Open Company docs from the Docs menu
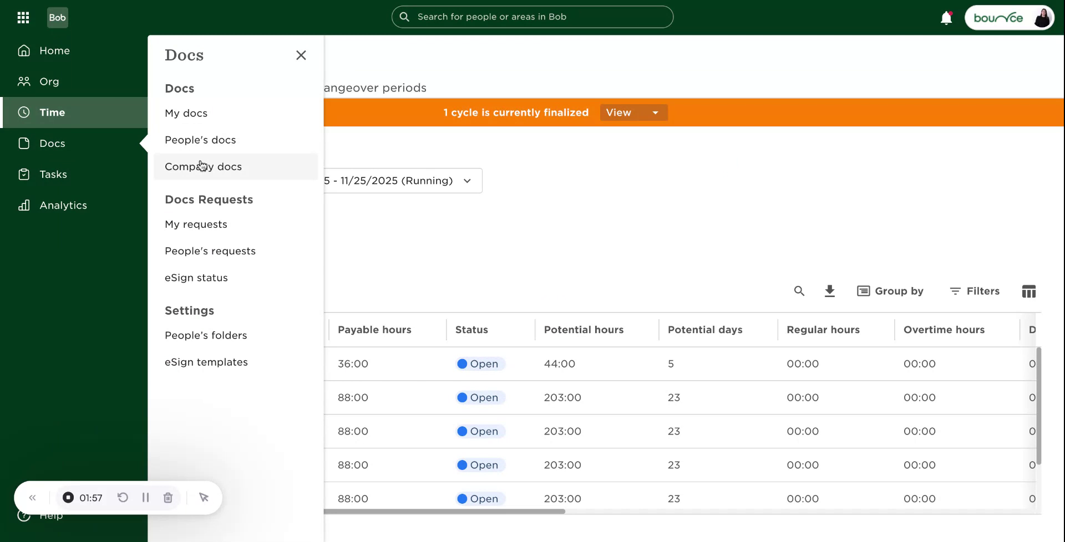 (x=203, y=167)
